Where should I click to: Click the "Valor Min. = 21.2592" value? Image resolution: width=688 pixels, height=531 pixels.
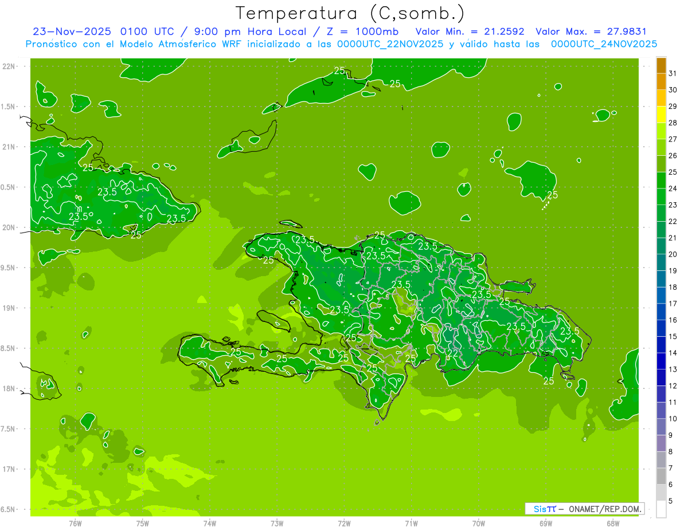(470, 32)
